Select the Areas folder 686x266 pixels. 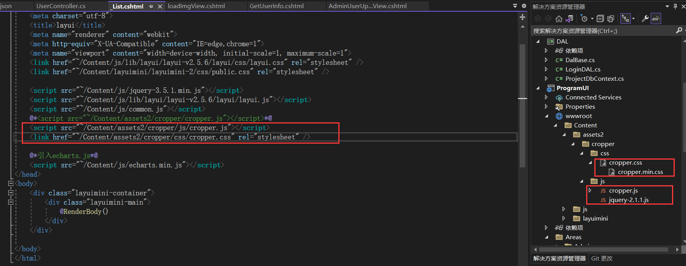(573, 237)
